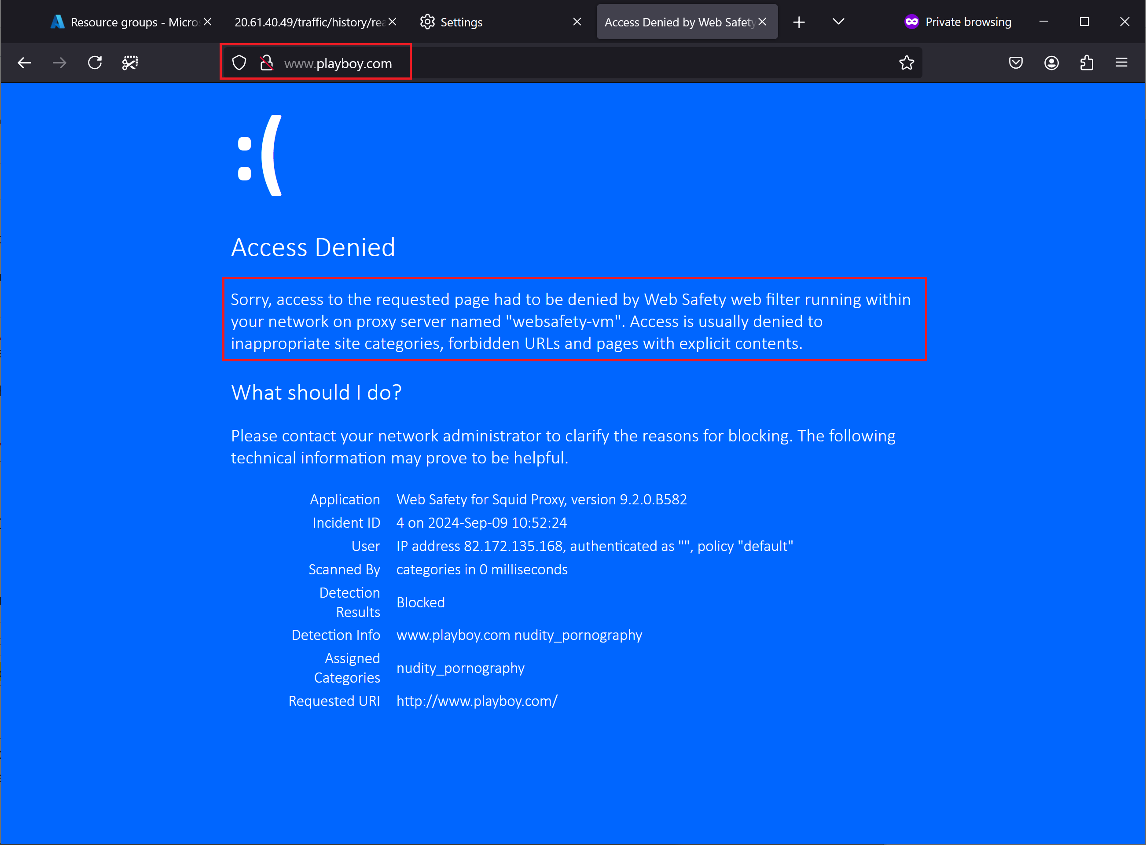This screenshot has height=845, width=1146.
Task: Open a new tab with plus button
Action: pyautogui.click(x=799, y=22)
